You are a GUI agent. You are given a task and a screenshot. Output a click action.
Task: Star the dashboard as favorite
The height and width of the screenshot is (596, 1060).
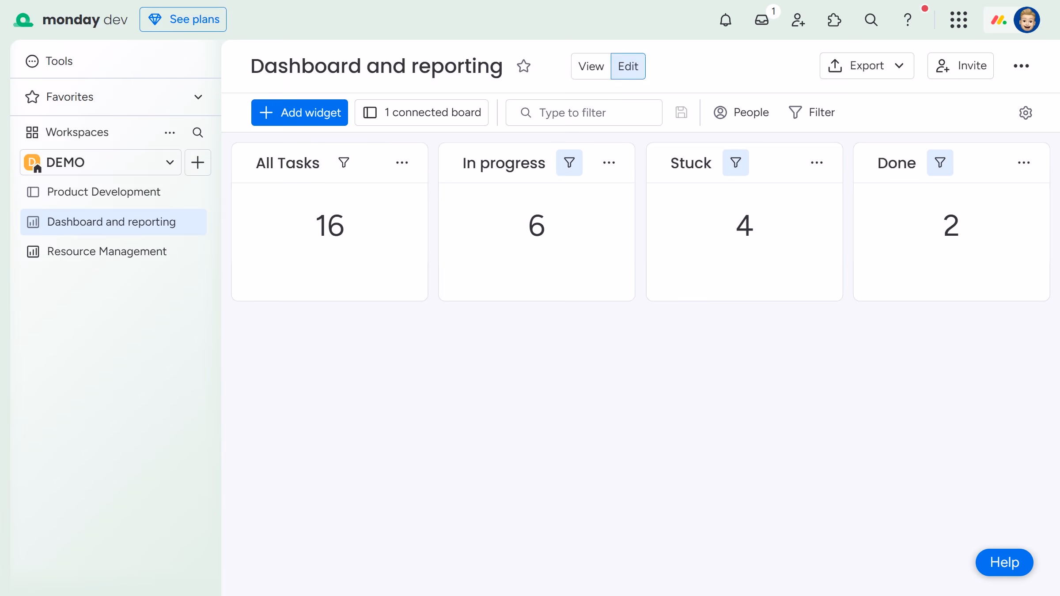(x=523, y=66)
